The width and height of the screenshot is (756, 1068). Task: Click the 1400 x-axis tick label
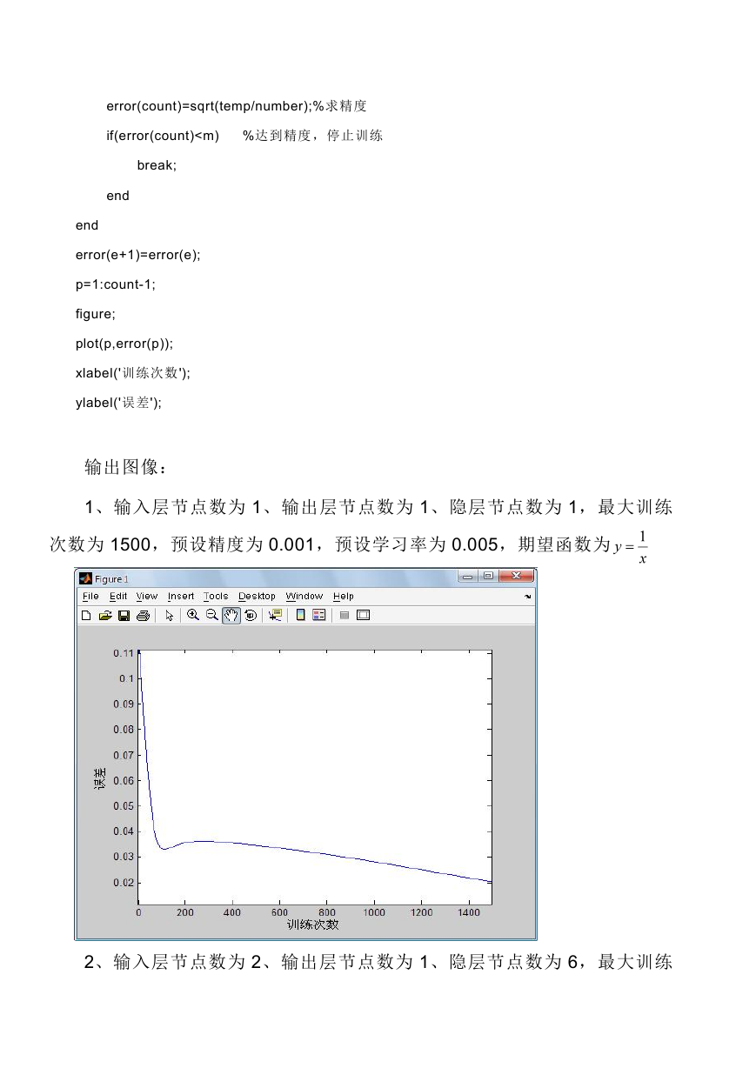pyautogui.click(x=467, y=912)
